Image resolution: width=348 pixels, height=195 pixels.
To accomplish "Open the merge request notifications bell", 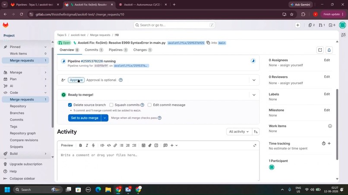I will (329, 50).
